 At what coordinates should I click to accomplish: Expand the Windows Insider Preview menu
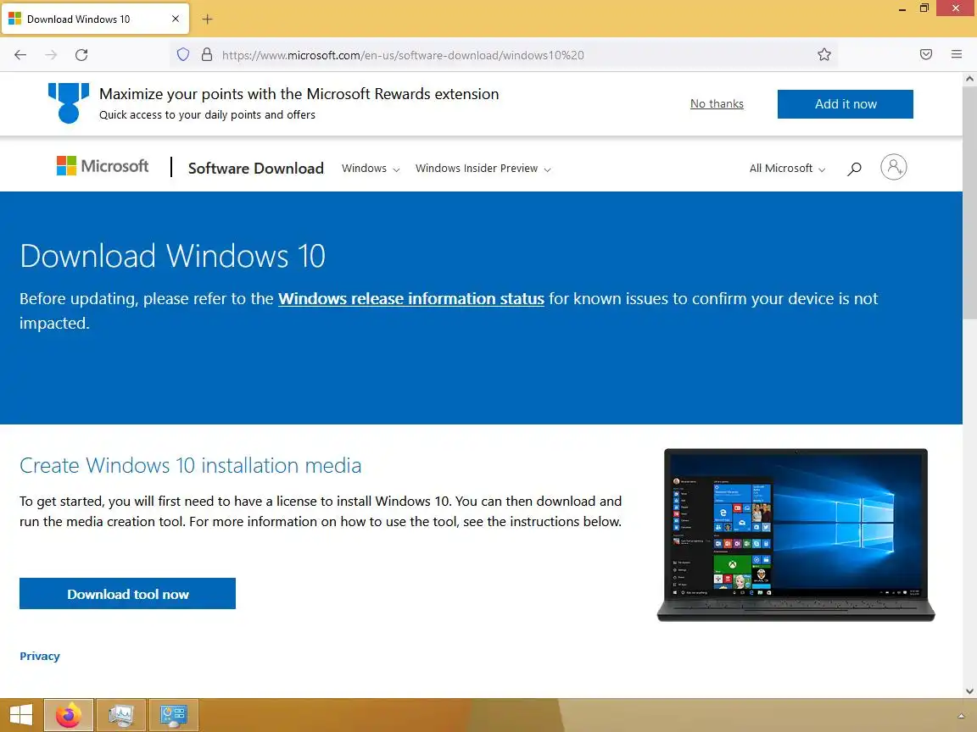coord(483,168)
